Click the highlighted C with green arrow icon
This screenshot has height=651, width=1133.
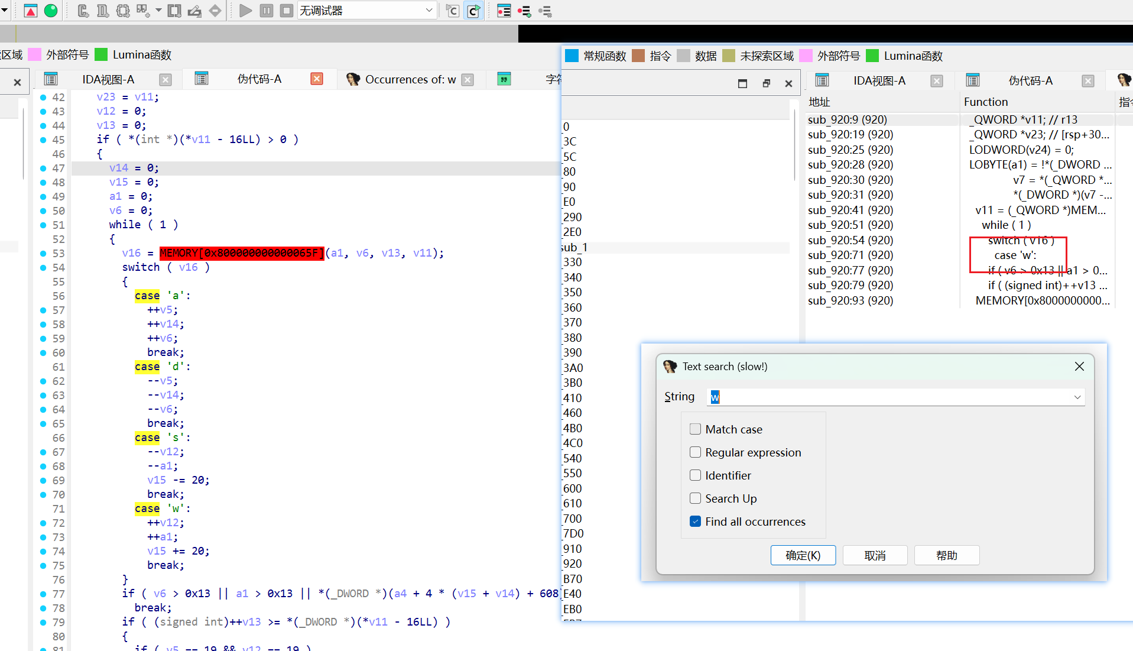pos(474,11)
